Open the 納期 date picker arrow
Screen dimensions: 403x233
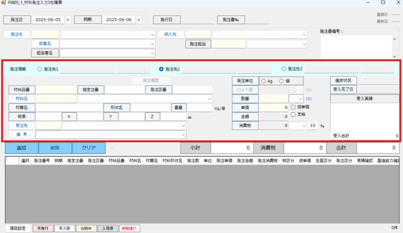139,20
